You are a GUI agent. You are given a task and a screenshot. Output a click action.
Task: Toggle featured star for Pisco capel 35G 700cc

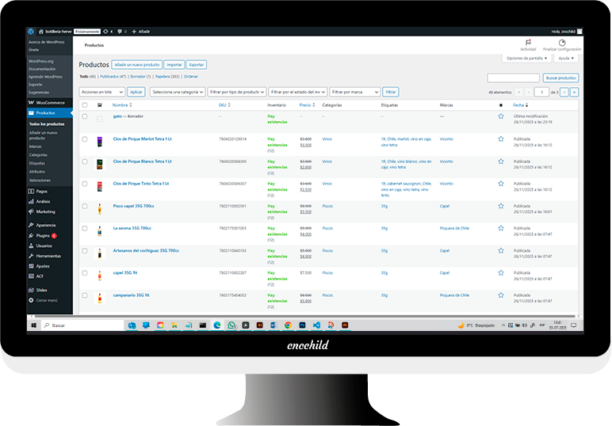500,207
